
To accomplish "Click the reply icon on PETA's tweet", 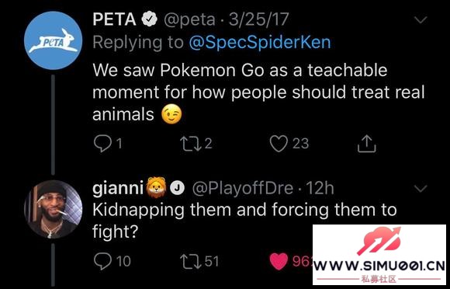I will [102, 144].
